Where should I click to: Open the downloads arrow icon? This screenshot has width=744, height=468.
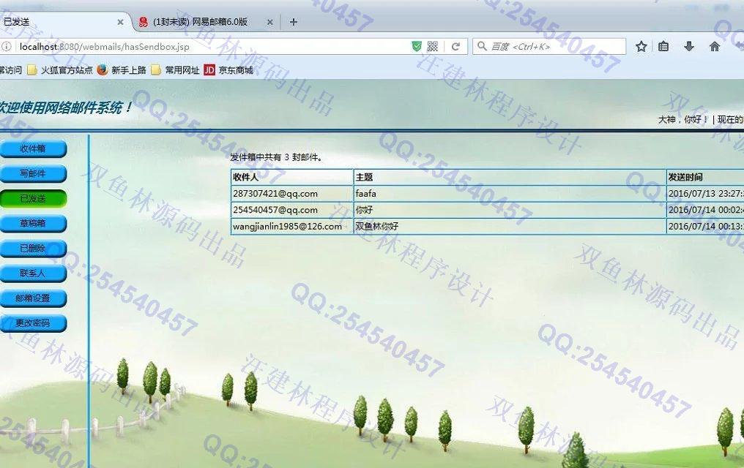coord(689,46)
